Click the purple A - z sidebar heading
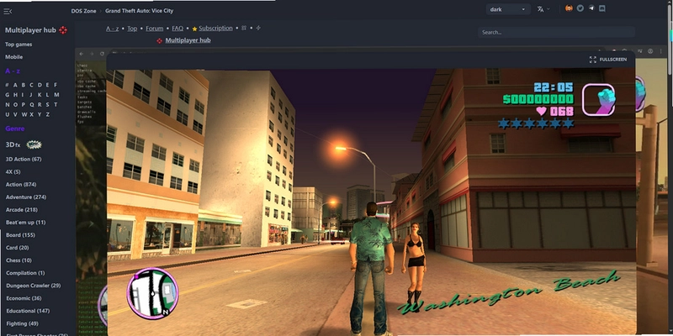Screen dimensions: 673x336 [13, 71]
